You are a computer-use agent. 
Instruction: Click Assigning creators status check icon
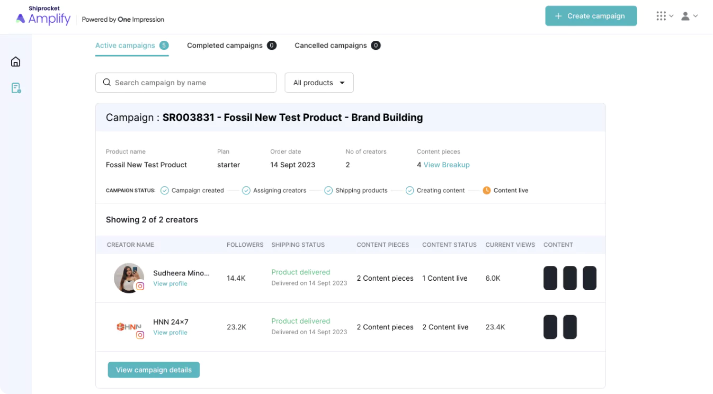(246, 190)
